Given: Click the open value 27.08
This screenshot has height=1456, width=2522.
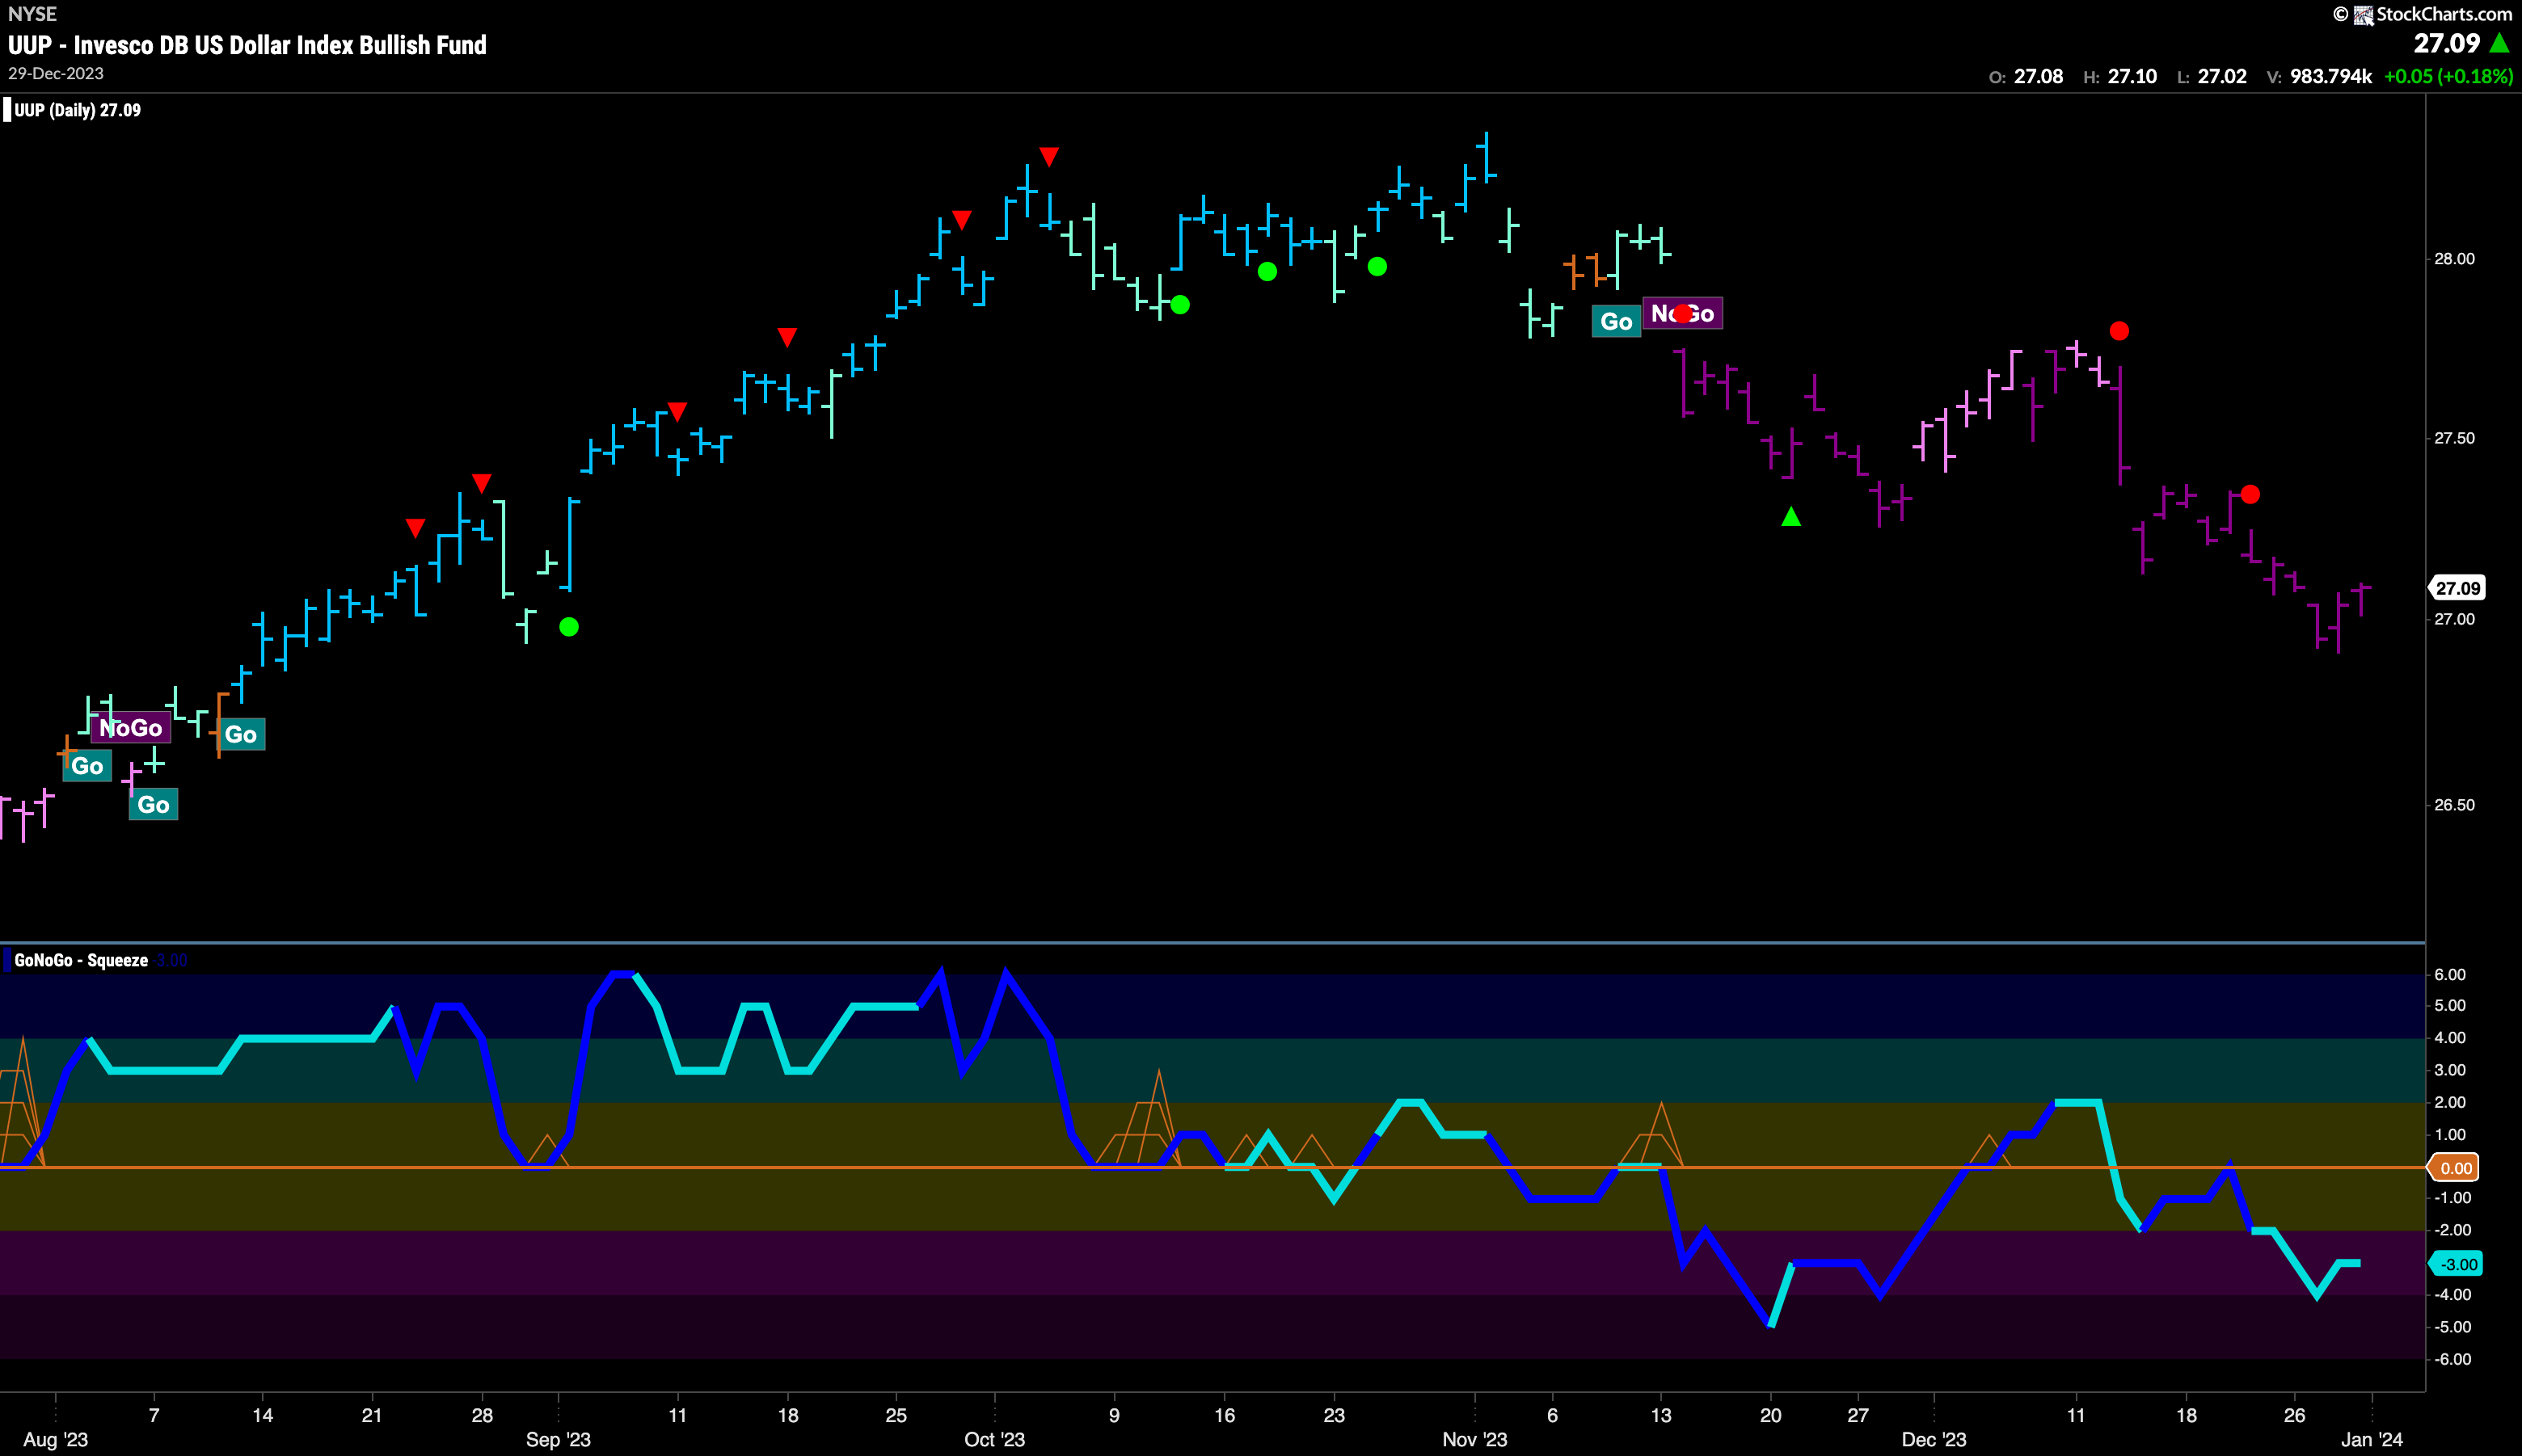Looking at the screenshot, I should (x=2038, y=76).
